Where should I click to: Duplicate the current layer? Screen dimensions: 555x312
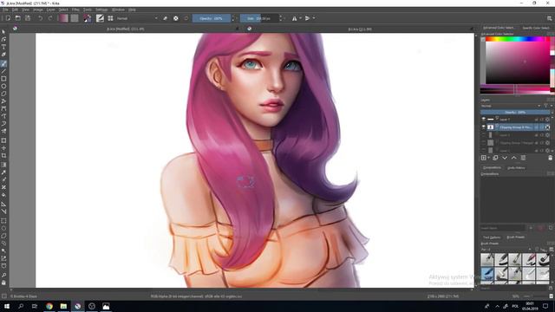coord(495,158)
